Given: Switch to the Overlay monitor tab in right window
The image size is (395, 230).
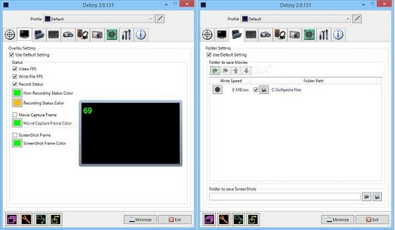Looking at the screenshot, I should (x=222, y=34).
